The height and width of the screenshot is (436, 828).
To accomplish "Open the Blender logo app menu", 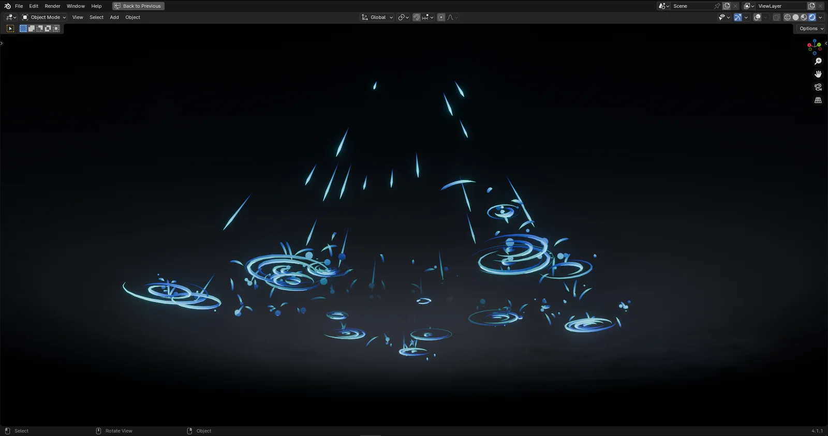I will click(x=7, y=6).
